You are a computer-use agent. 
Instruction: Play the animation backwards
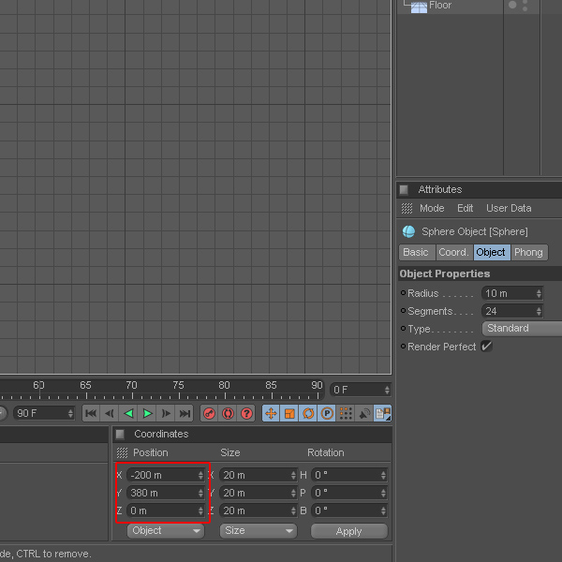pos(128,413)
